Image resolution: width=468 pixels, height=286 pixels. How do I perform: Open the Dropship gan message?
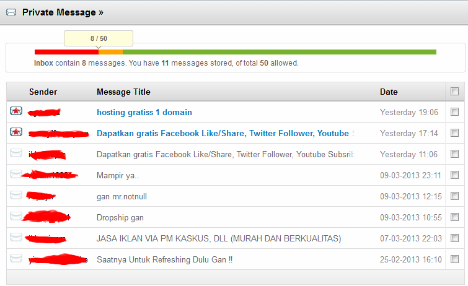(120, 218)
